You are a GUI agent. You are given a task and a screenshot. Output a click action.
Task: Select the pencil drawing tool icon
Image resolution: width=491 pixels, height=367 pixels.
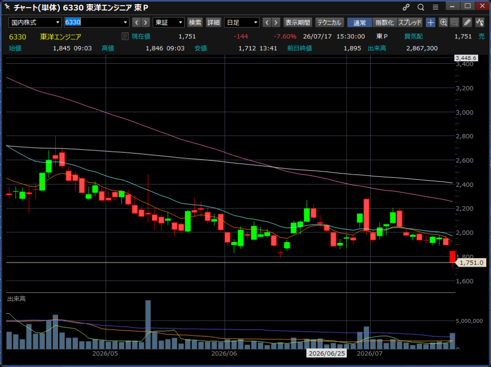pyautogui.click(x=467, y=23)
